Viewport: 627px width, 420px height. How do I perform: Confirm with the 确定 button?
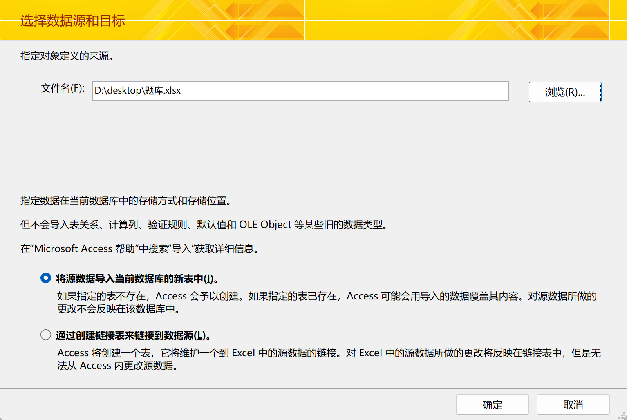click(492, 404)
